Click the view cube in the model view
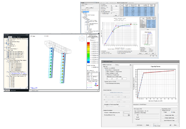 coord(82,38)
